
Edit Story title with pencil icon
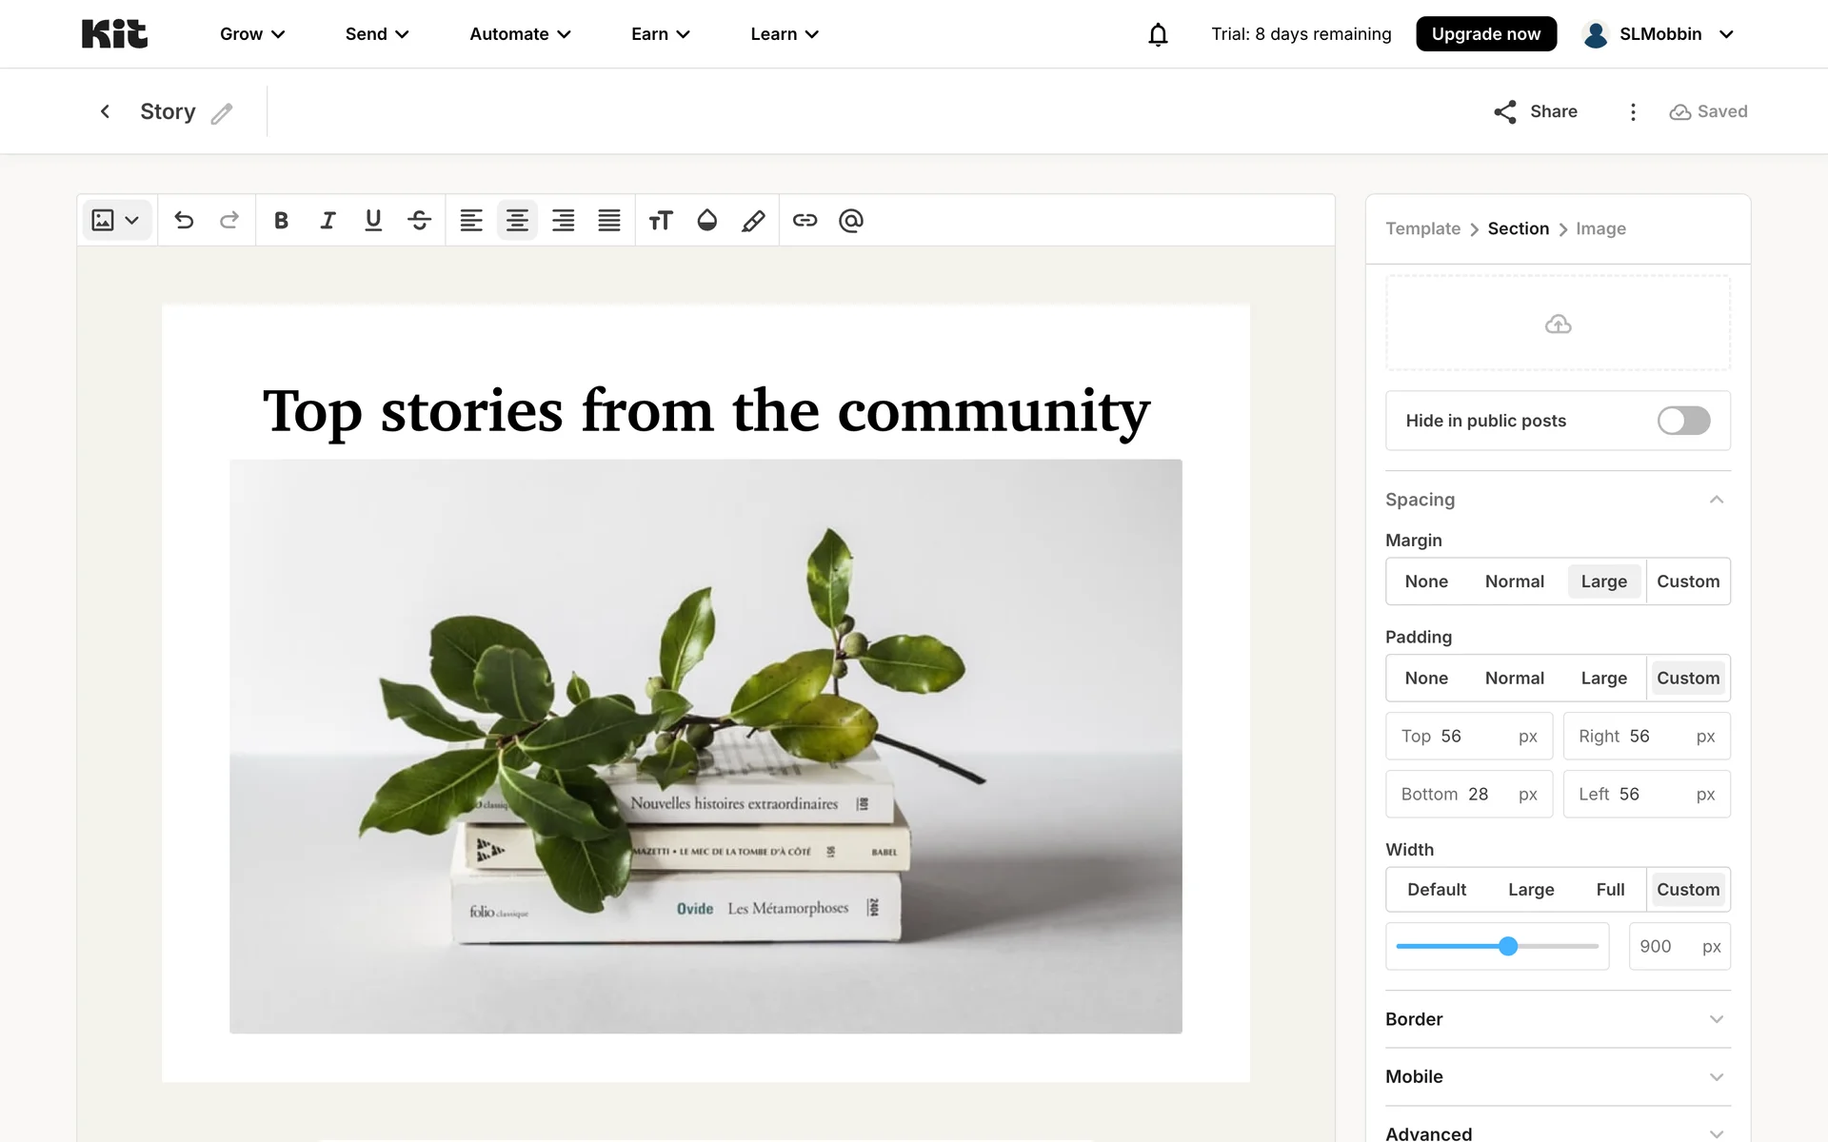[x=222, y=114]
